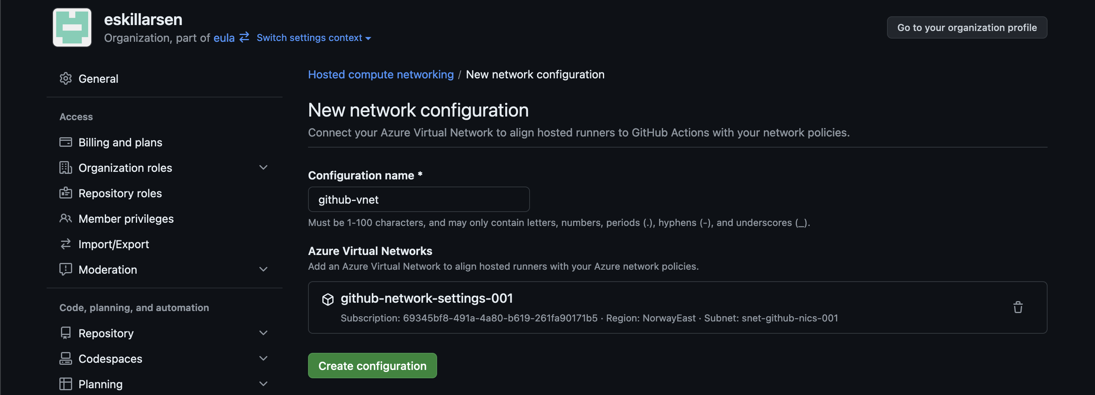This screenshot has height=395, width=1095.
Task: Click the Azure Virtual Networks heading
Action: tap(370, 251)
